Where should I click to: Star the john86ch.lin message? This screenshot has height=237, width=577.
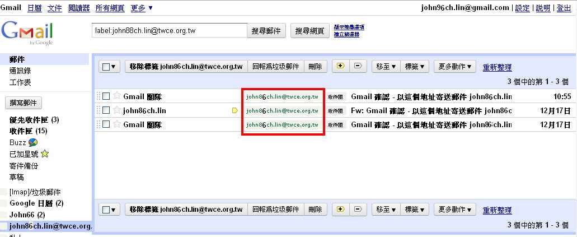click(x=116, y=110)
